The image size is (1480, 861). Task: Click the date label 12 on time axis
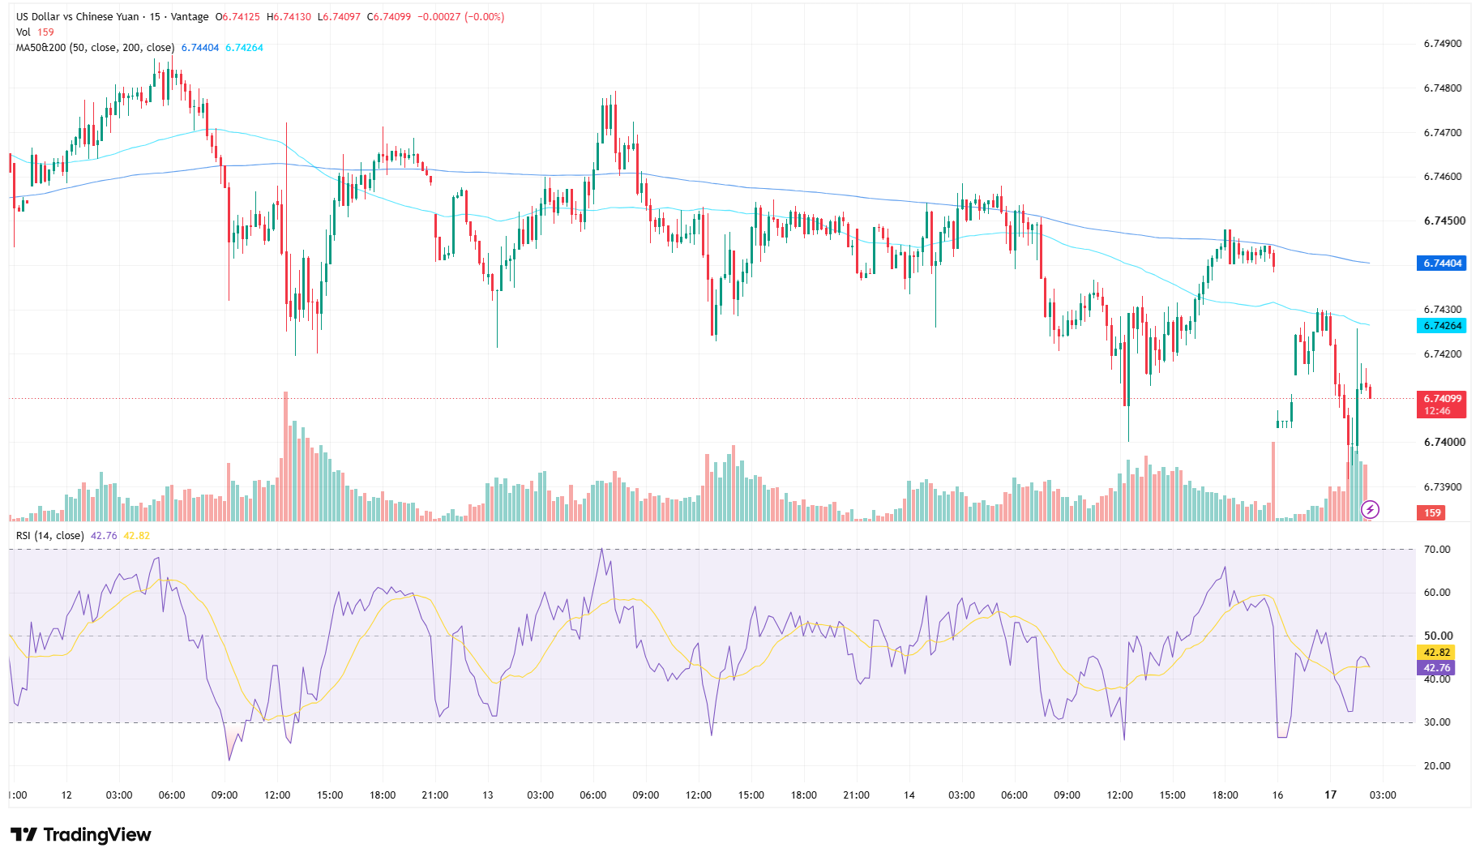(66, 795)
